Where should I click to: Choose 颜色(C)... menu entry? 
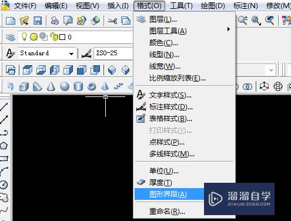[x=184, y=43]
